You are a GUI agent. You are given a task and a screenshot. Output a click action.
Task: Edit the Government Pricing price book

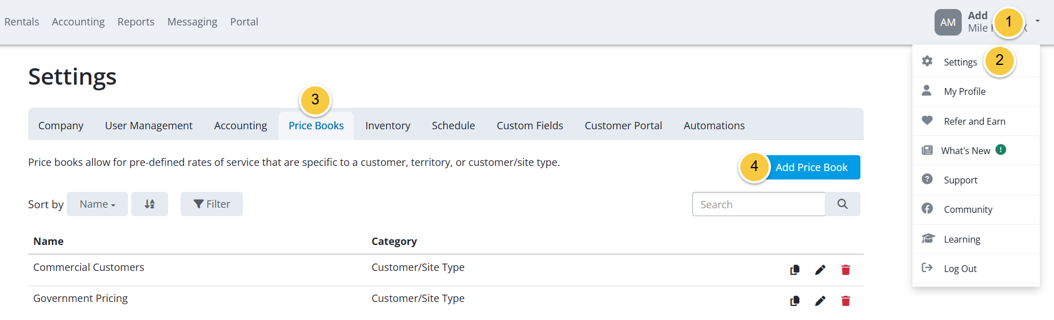pos(820,301)
